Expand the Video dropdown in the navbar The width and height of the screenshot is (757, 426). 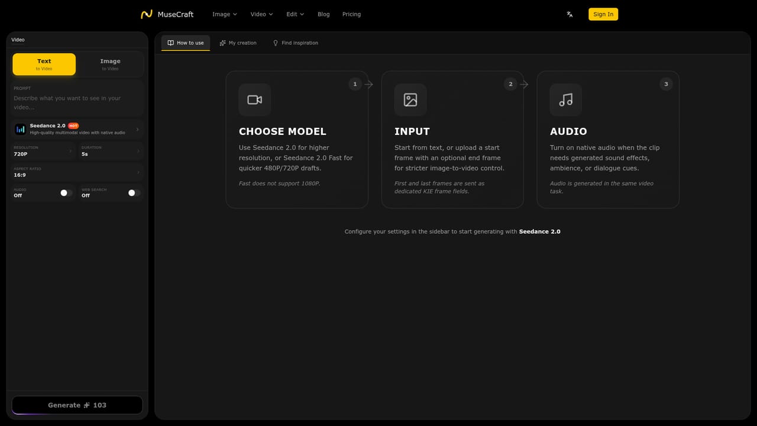point(262,14)
